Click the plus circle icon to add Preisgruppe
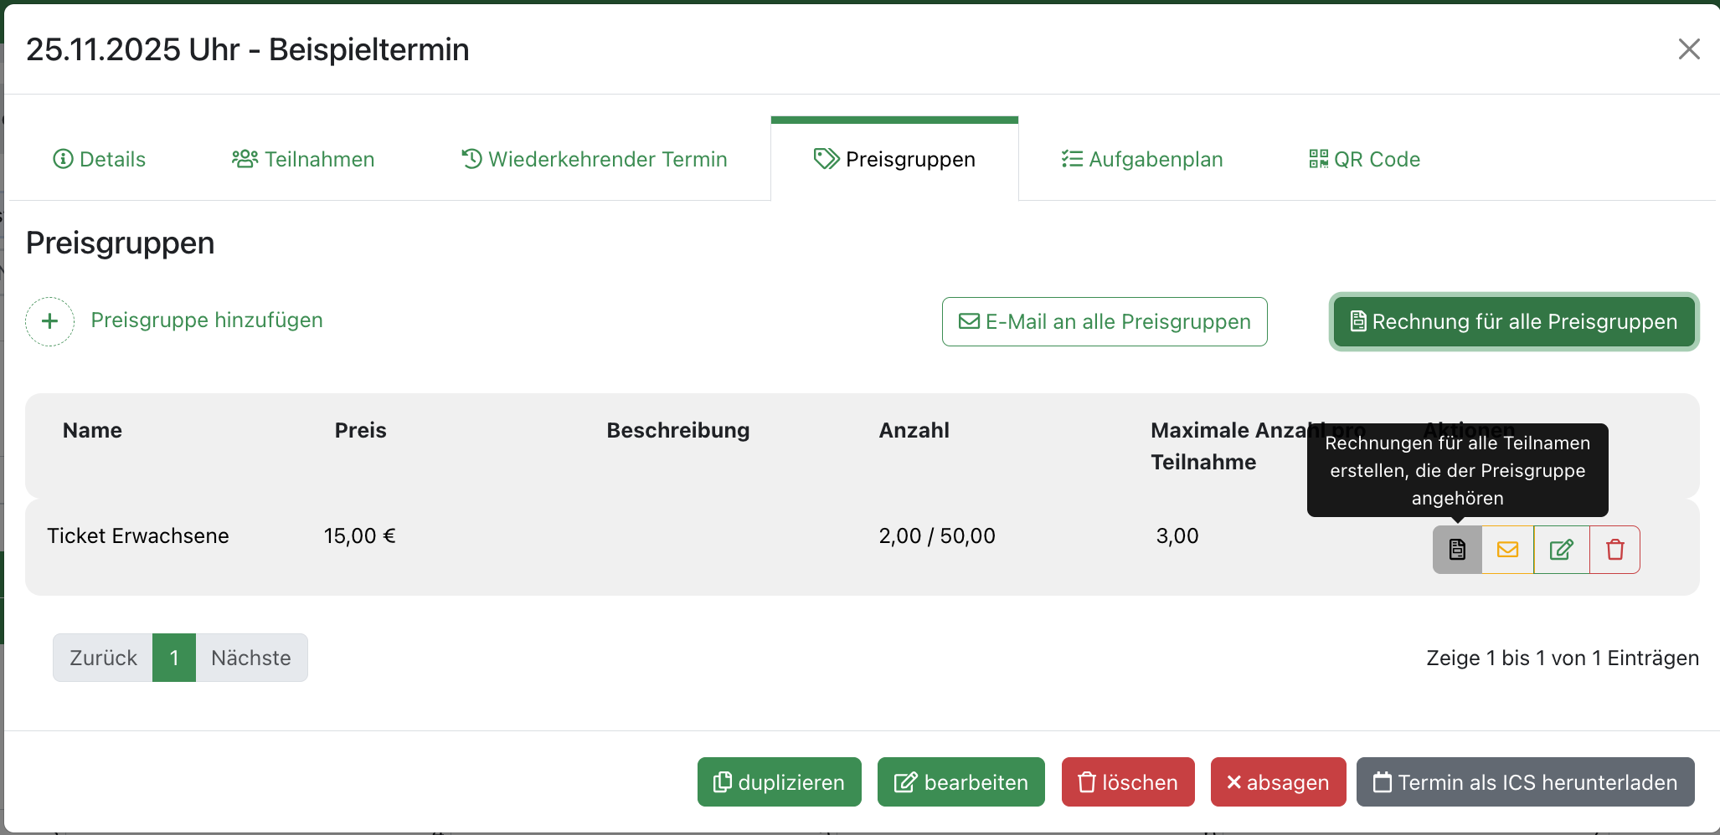This screenshot has height=835, width=1720. point(50,321)
